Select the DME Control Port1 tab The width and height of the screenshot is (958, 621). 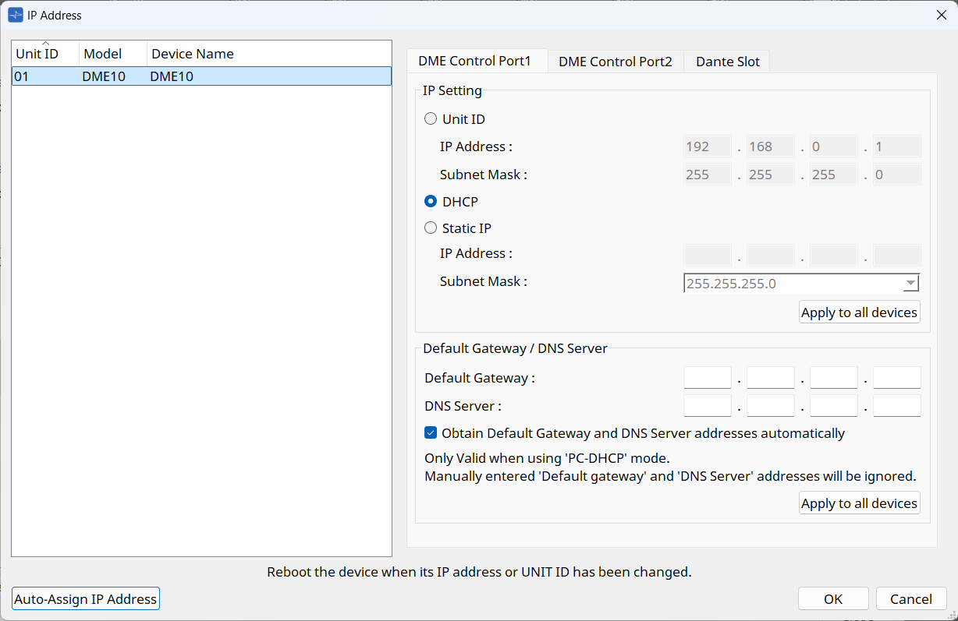tap(474, 62)
